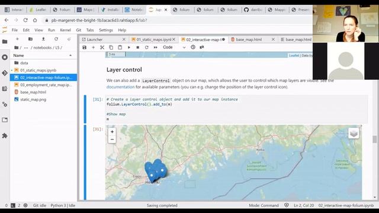Open the File menu
This screenshot has width=379, height=213.
pyautogui.click(x=15, y=30)
